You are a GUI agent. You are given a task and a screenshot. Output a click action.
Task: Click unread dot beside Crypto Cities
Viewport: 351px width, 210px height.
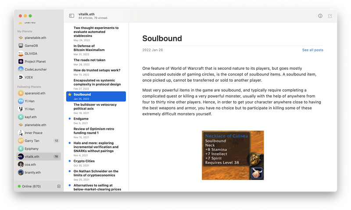(70, 161)
